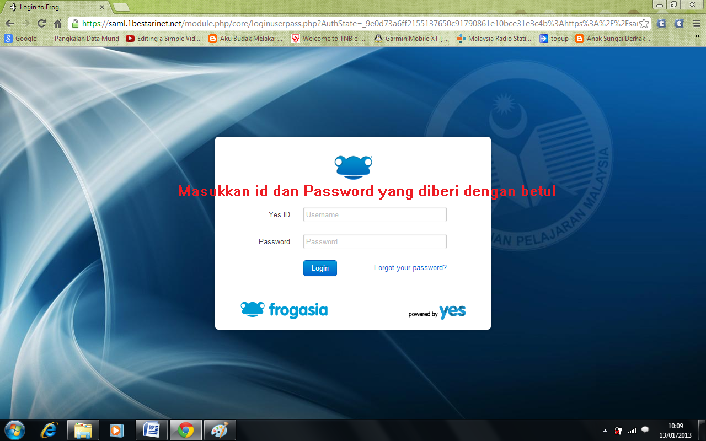
Task: Open Windows Explorer folder in taskbar
Action: pos(83,430)
